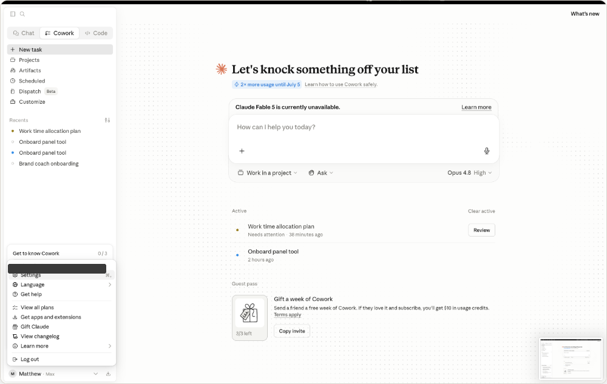
Task: Open the Opus 4.8 High model selector
Action: pos(470,173)
